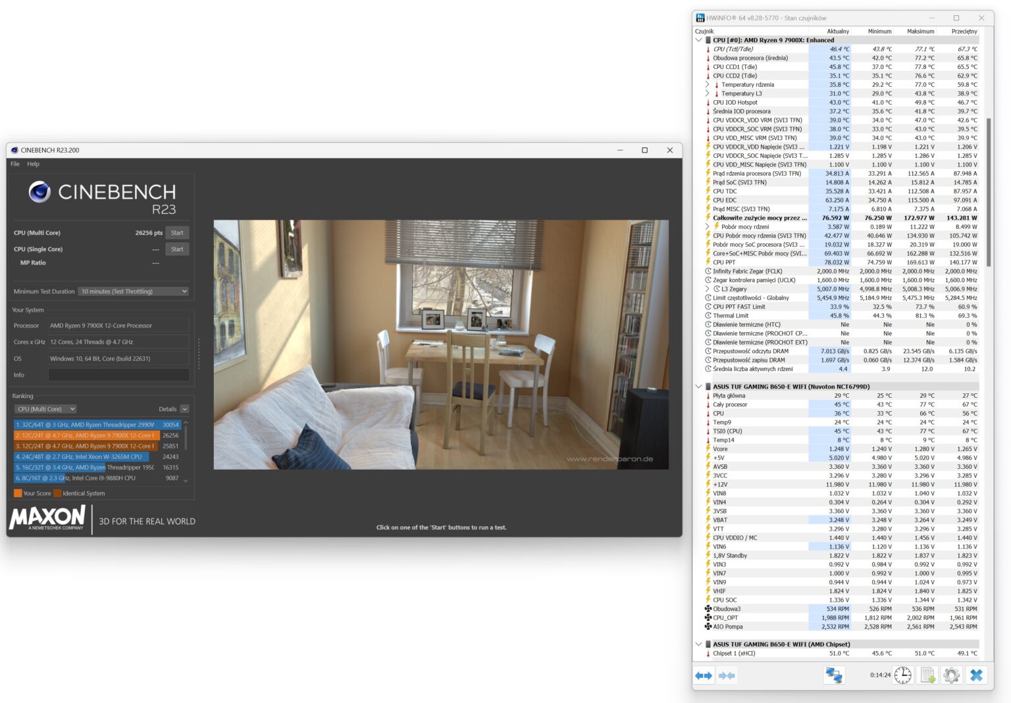The height and width of the screenshot is (703, 1011).
Task: Click the log file icon with green plus
Action: (x=927, y=675)
